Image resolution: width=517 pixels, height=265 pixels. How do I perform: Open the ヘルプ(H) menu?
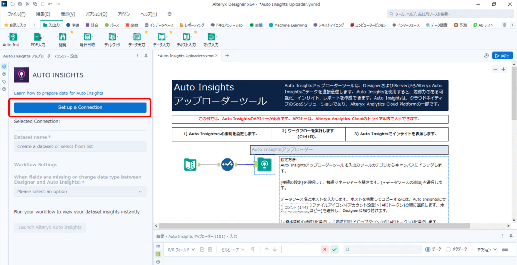pyautogui.click(x=149, y=14)
